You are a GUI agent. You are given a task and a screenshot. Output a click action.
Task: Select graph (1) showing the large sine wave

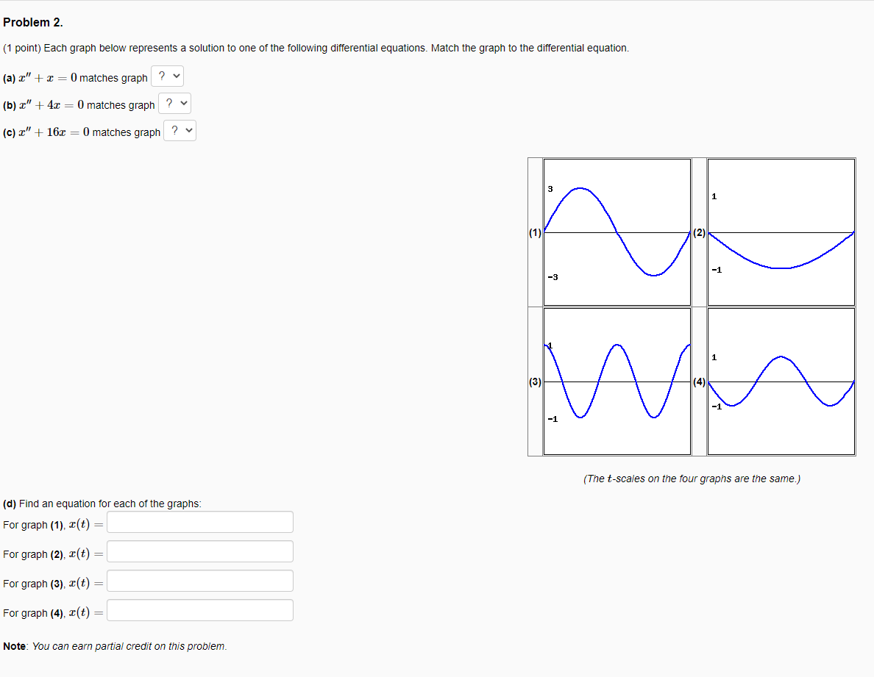click(617, 232)
